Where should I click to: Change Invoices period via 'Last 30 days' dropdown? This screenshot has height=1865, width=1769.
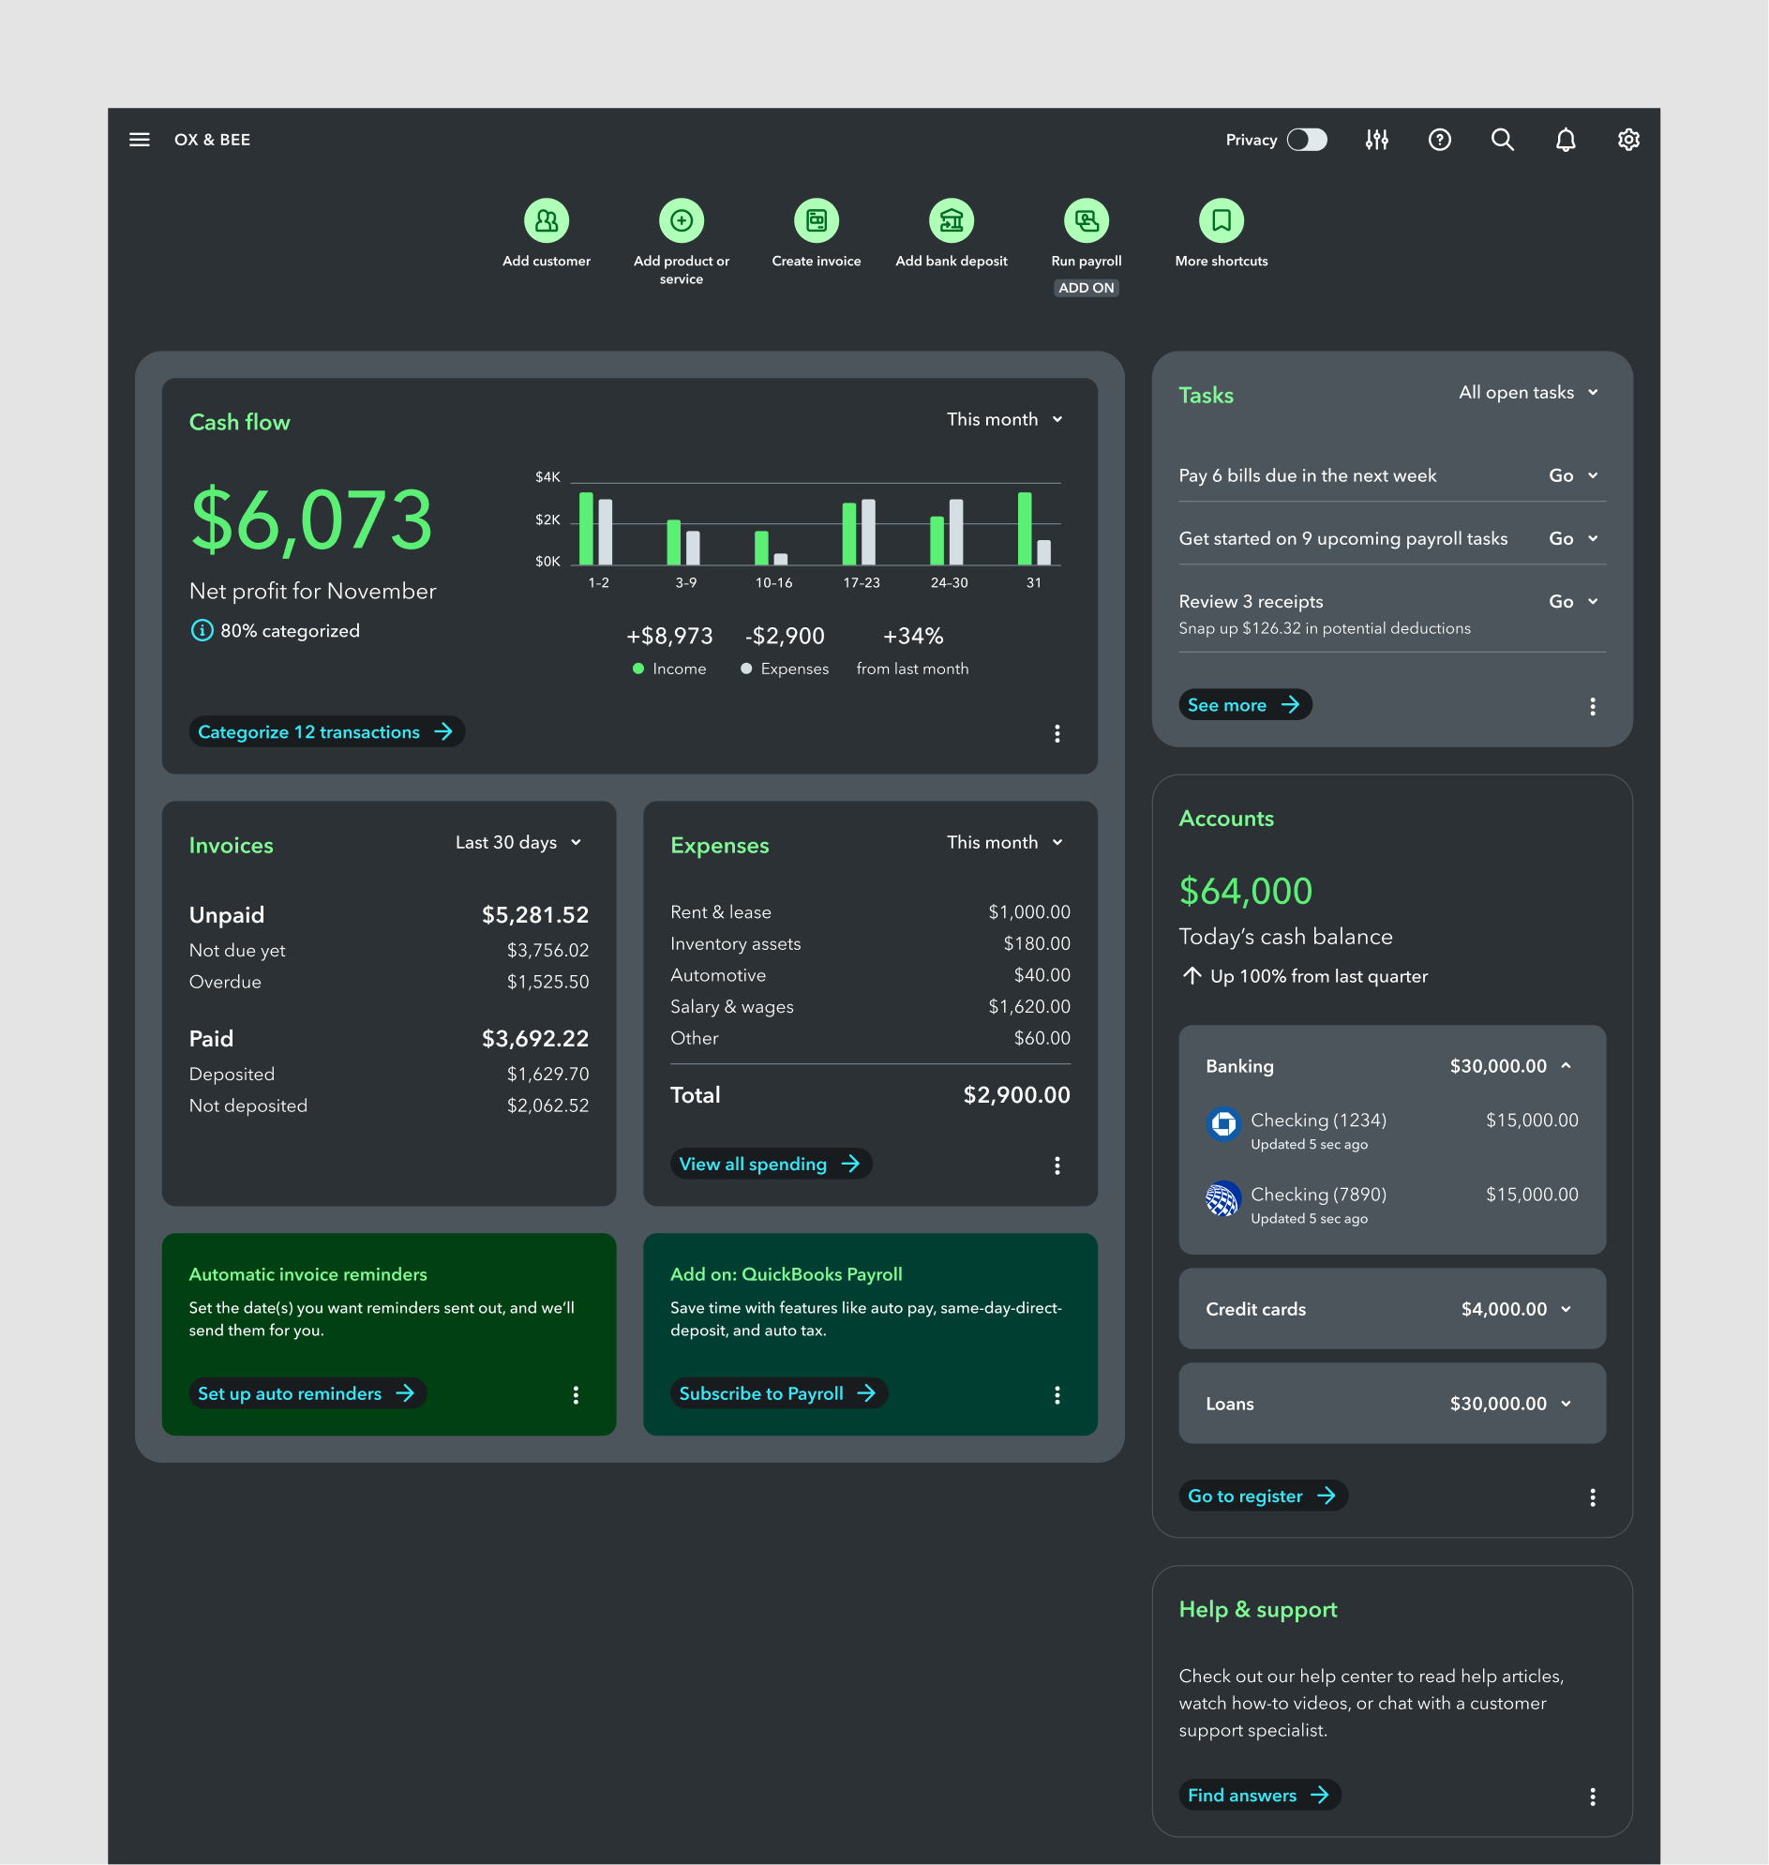[517, 842]
